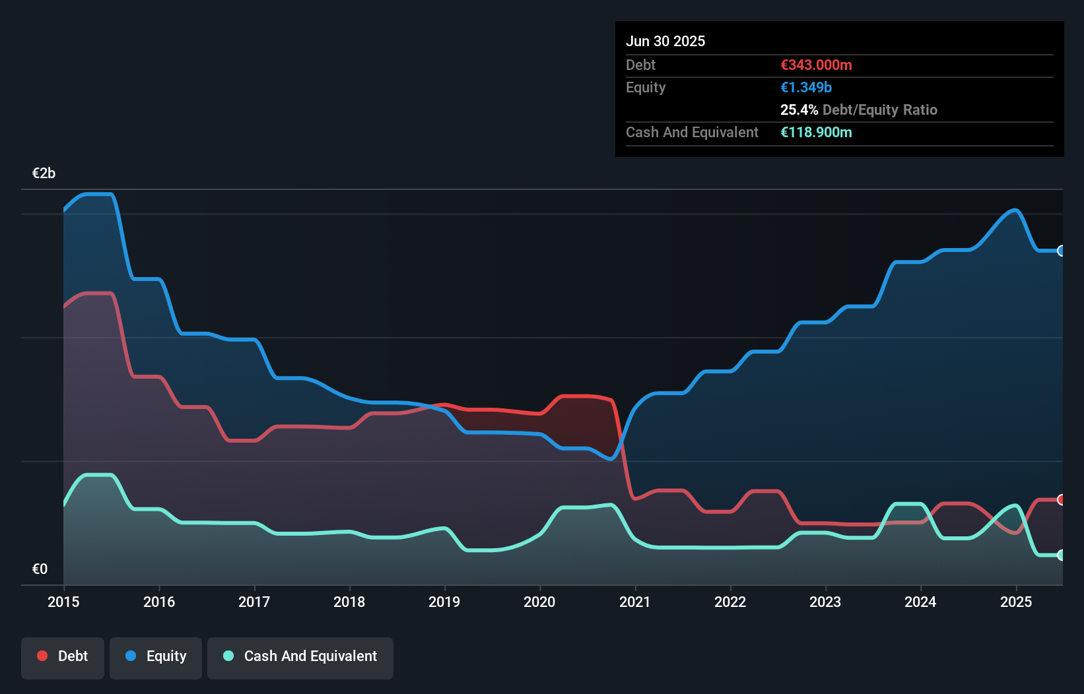Select the 2020 year label
1084x694 pixels.
click(539, 602)
